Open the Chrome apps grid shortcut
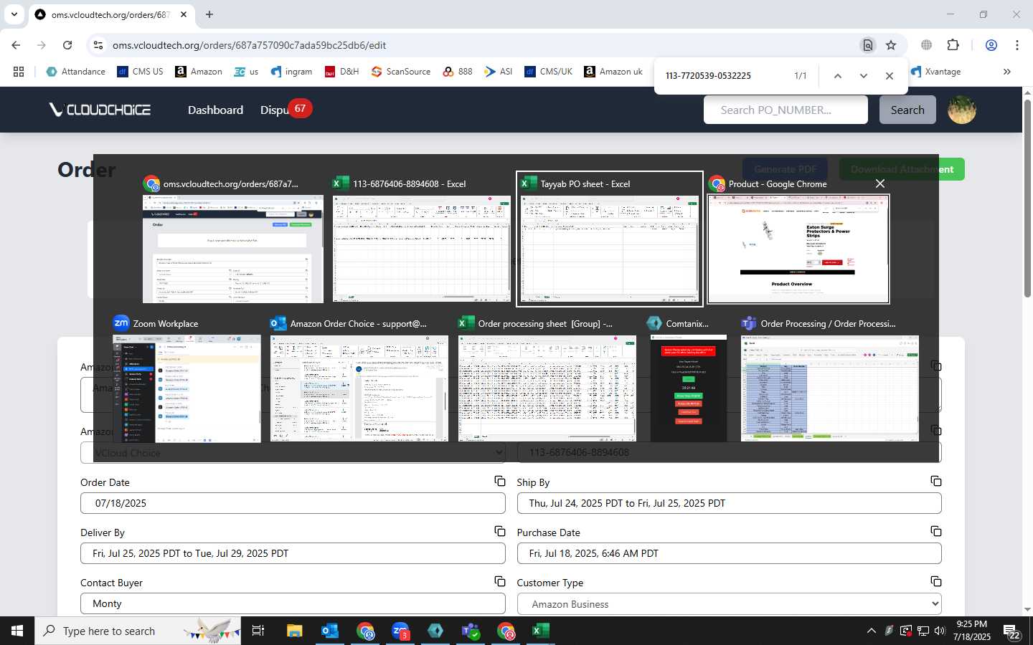This screenshot has height=645, width=1033. (19, 72)
